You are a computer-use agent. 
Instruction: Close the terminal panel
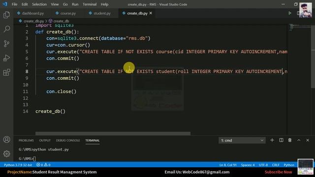point(308,140)
